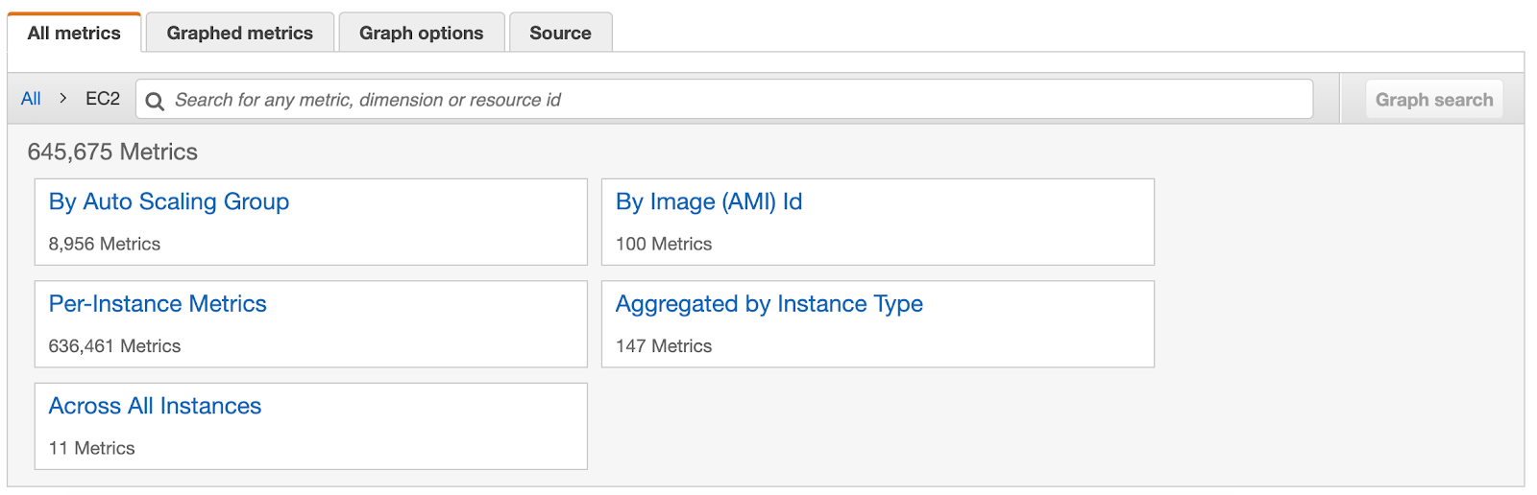This screenshot has width=1537, height=495.
Task: View Across All Instances metrics
Action: point(155,406)
